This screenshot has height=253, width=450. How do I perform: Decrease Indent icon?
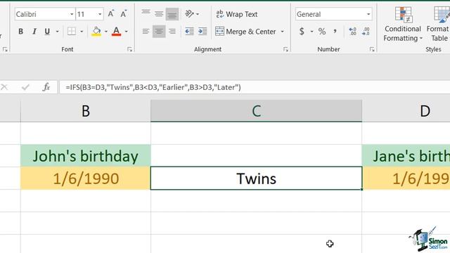tap(189, 31)
